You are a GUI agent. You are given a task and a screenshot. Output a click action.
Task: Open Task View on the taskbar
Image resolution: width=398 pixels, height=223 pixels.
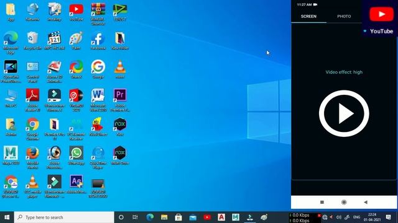pyautogui.click(x=135, y=217)
